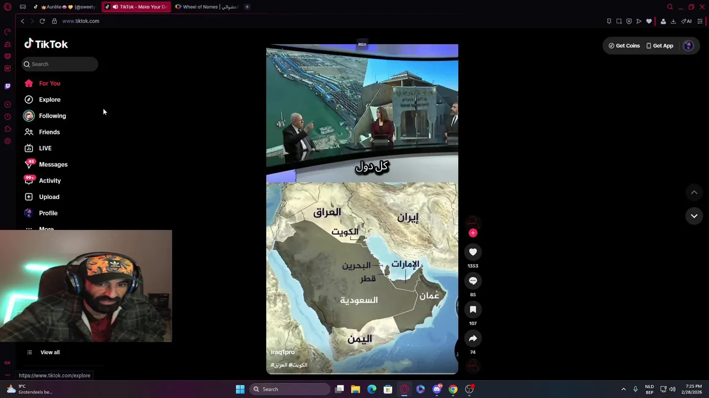The height and width of the screenshot is (398, 709).
Task: Open the weather widget showing 9°C
Action: pyautogui.click(x=29, y=389)
